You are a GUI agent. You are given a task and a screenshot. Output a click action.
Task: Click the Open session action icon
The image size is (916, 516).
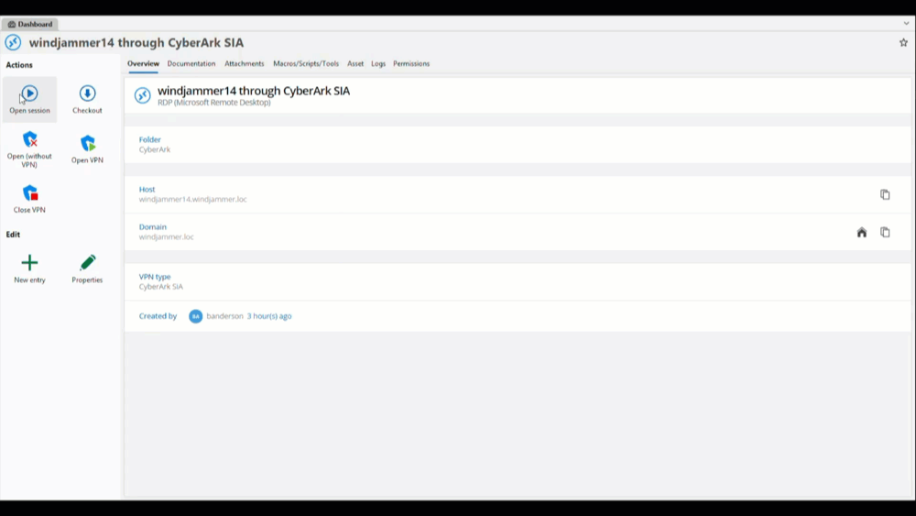pos(29,93)
